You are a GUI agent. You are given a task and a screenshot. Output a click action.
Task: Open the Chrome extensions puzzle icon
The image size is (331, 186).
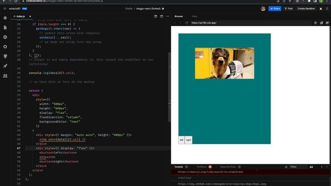(309, 1)
